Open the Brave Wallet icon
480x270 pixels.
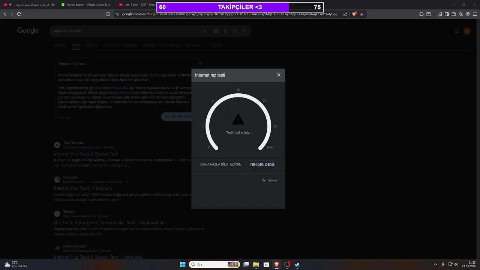coord(454,14)
